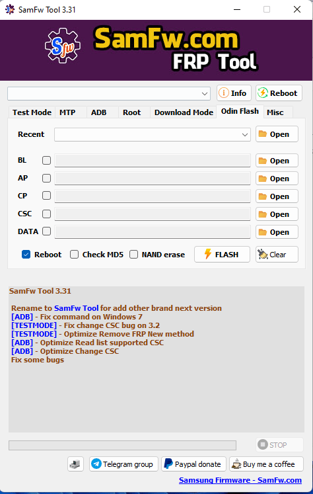Open the Telegram group link
313x494 pixels.
coord(123,464)
